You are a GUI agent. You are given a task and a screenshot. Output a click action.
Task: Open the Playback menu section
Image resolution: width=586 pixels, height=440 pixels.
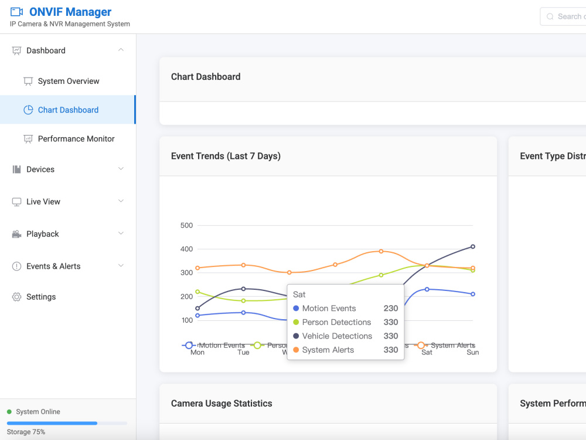(68, 234)
